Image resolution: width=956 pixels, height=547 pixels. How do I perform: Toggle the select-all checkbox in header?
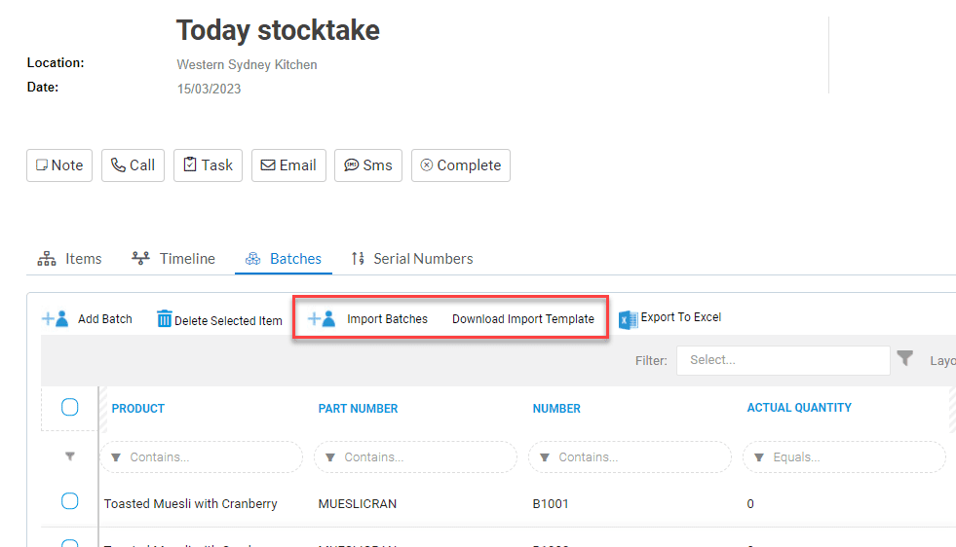tap(69, 407)
